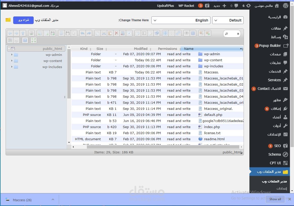Open the Preview eye icon
Image resolution: width=294 pixels, height=206 pixels.
click(x=187, y=33)
